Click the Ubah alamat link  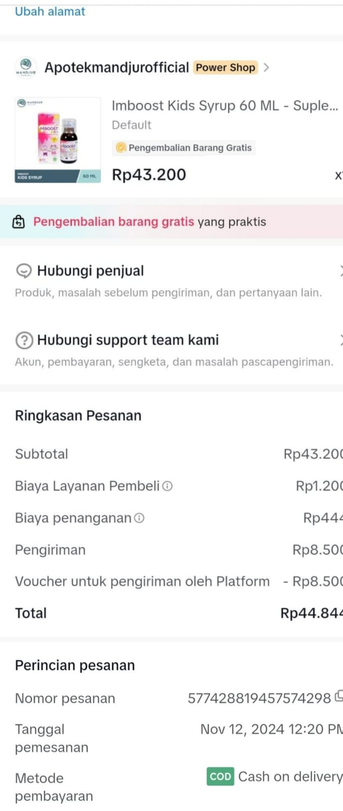point(50,11)
